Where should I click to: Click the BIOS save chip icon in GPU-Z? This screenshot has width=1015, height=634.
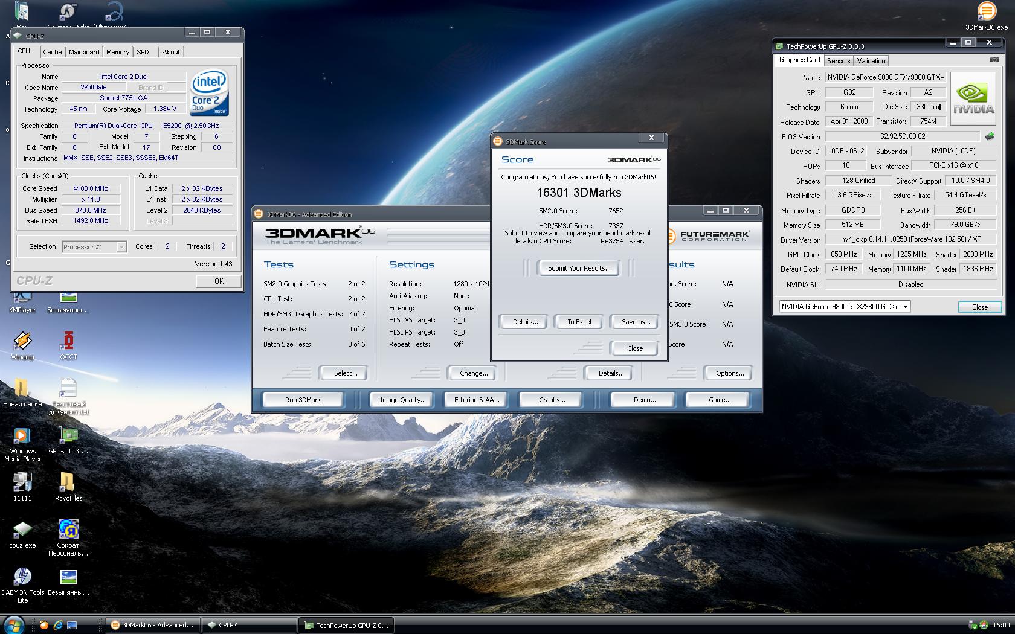pos(990,136)
